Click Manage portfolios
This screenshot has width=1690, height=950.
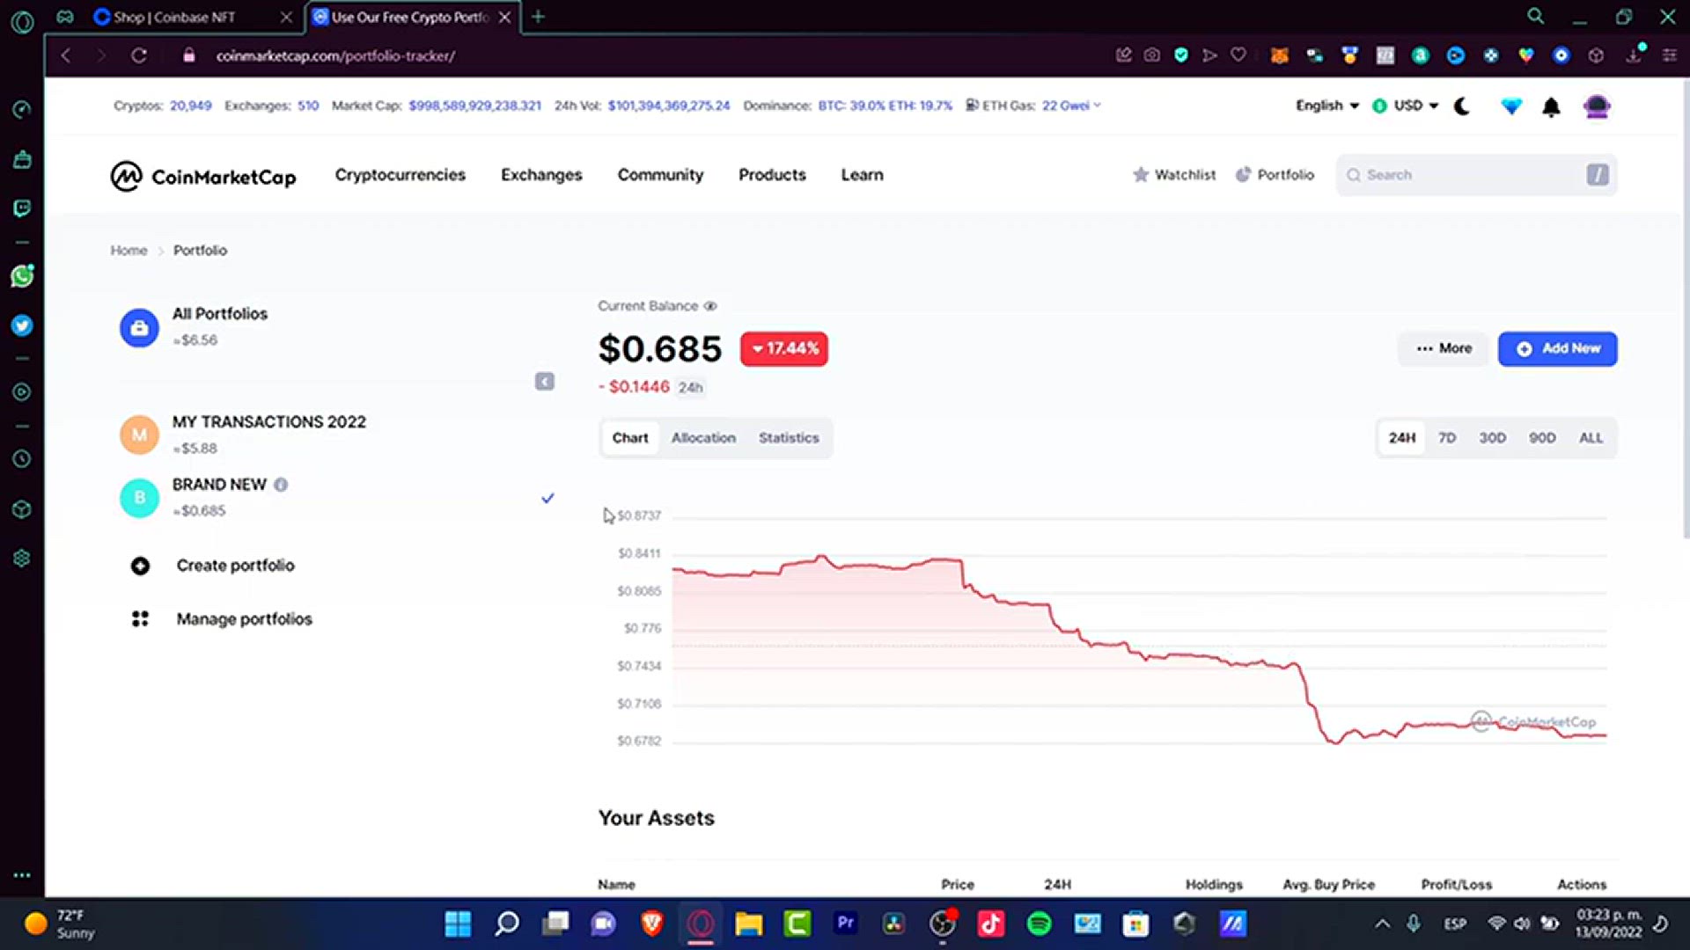coord(222,619)
